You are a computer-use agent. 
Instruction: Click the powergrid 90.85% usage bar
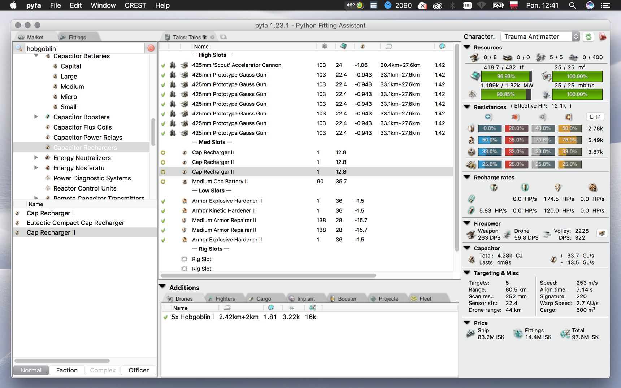point(506,94)
